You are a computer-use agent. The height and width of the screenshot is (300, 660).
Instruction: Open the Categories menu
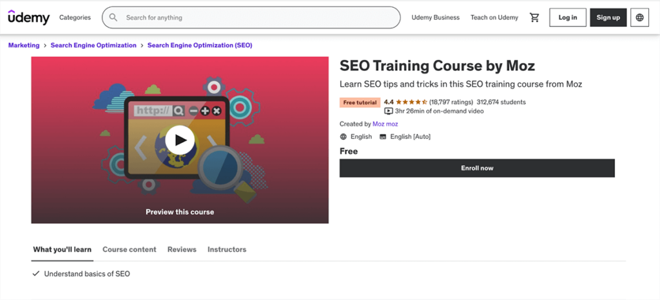point(75,17)
